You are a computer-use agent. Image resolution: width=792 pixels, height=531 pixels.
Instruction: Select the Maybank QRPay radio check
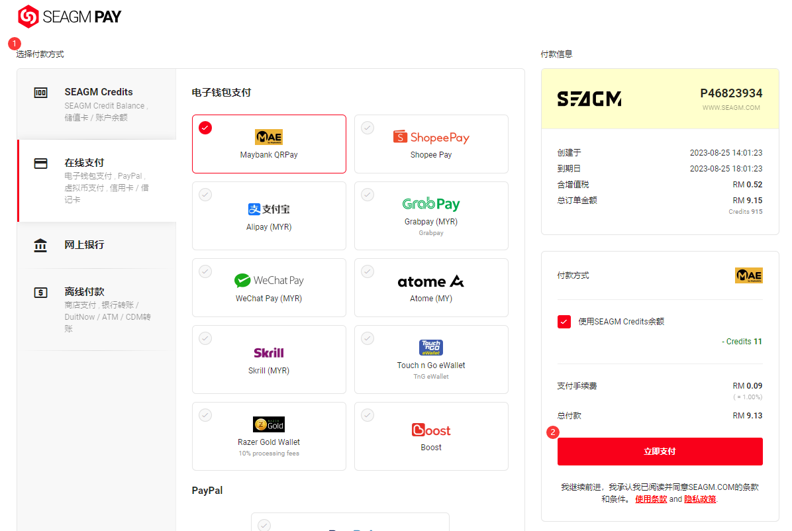point(205,128)
